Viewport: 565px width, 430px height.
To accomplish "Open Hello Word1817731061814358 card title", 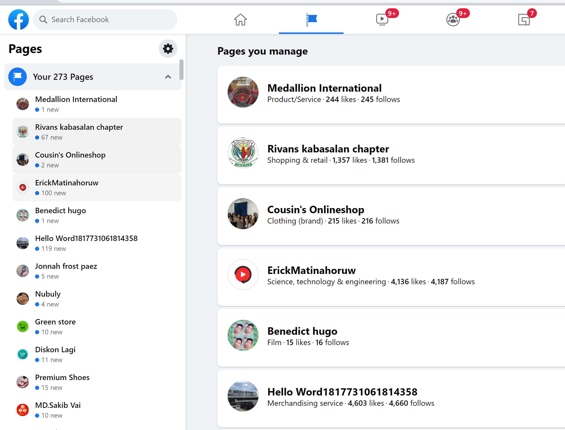I will coord(342,392).
